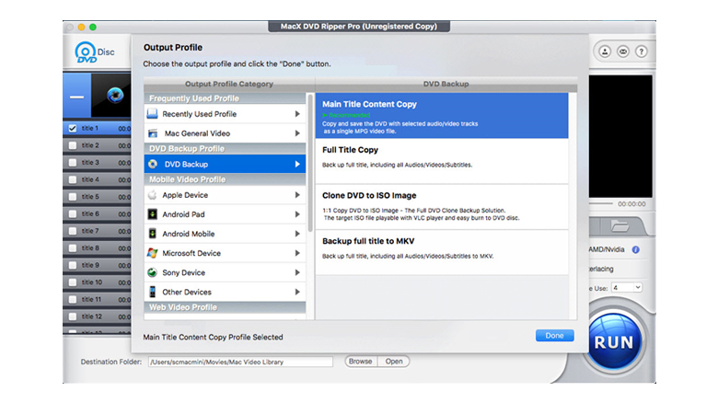Select Backup full title to MKV

tap(442, 253)
